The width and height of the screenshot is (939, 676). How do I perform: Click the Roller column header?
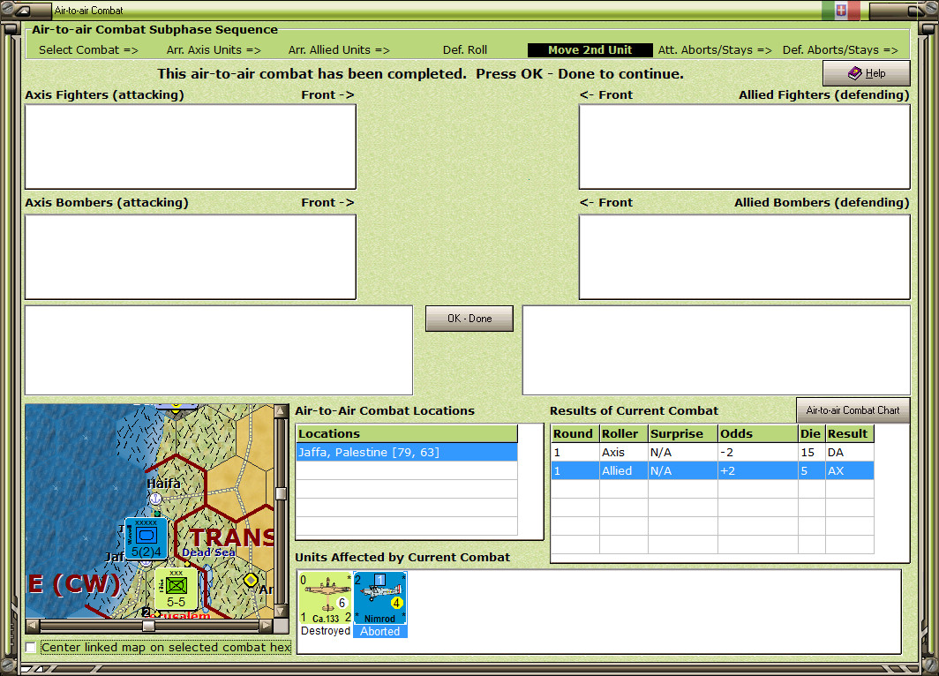click(623, 433)
